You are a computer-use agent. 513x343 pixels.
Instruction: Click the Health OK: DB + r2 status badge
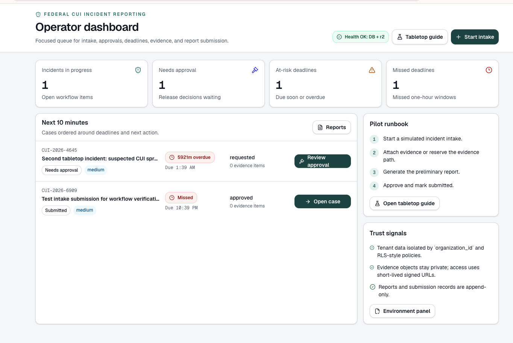point(361,37)
